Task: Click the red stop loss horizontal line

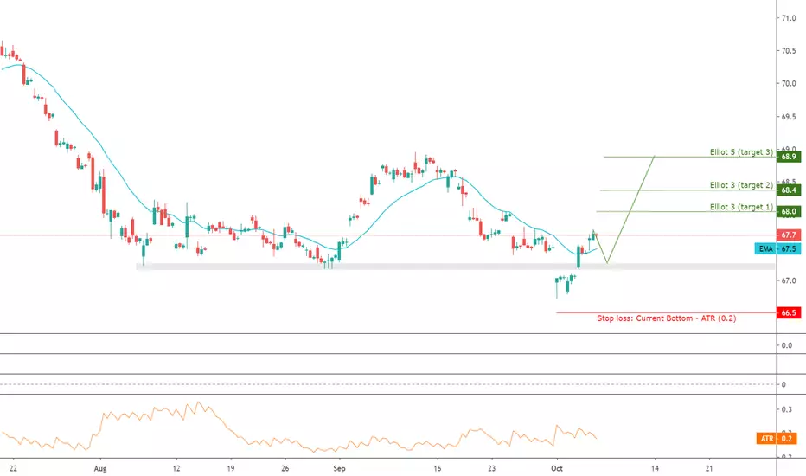Action: click(666, 313)
